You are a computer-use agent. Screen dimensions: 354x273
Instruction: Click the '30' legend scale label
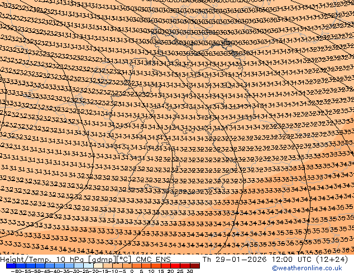[x=190, y=271]
